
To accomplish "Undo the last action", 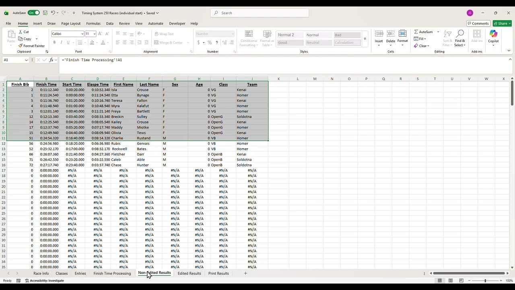I will point(53,13).
